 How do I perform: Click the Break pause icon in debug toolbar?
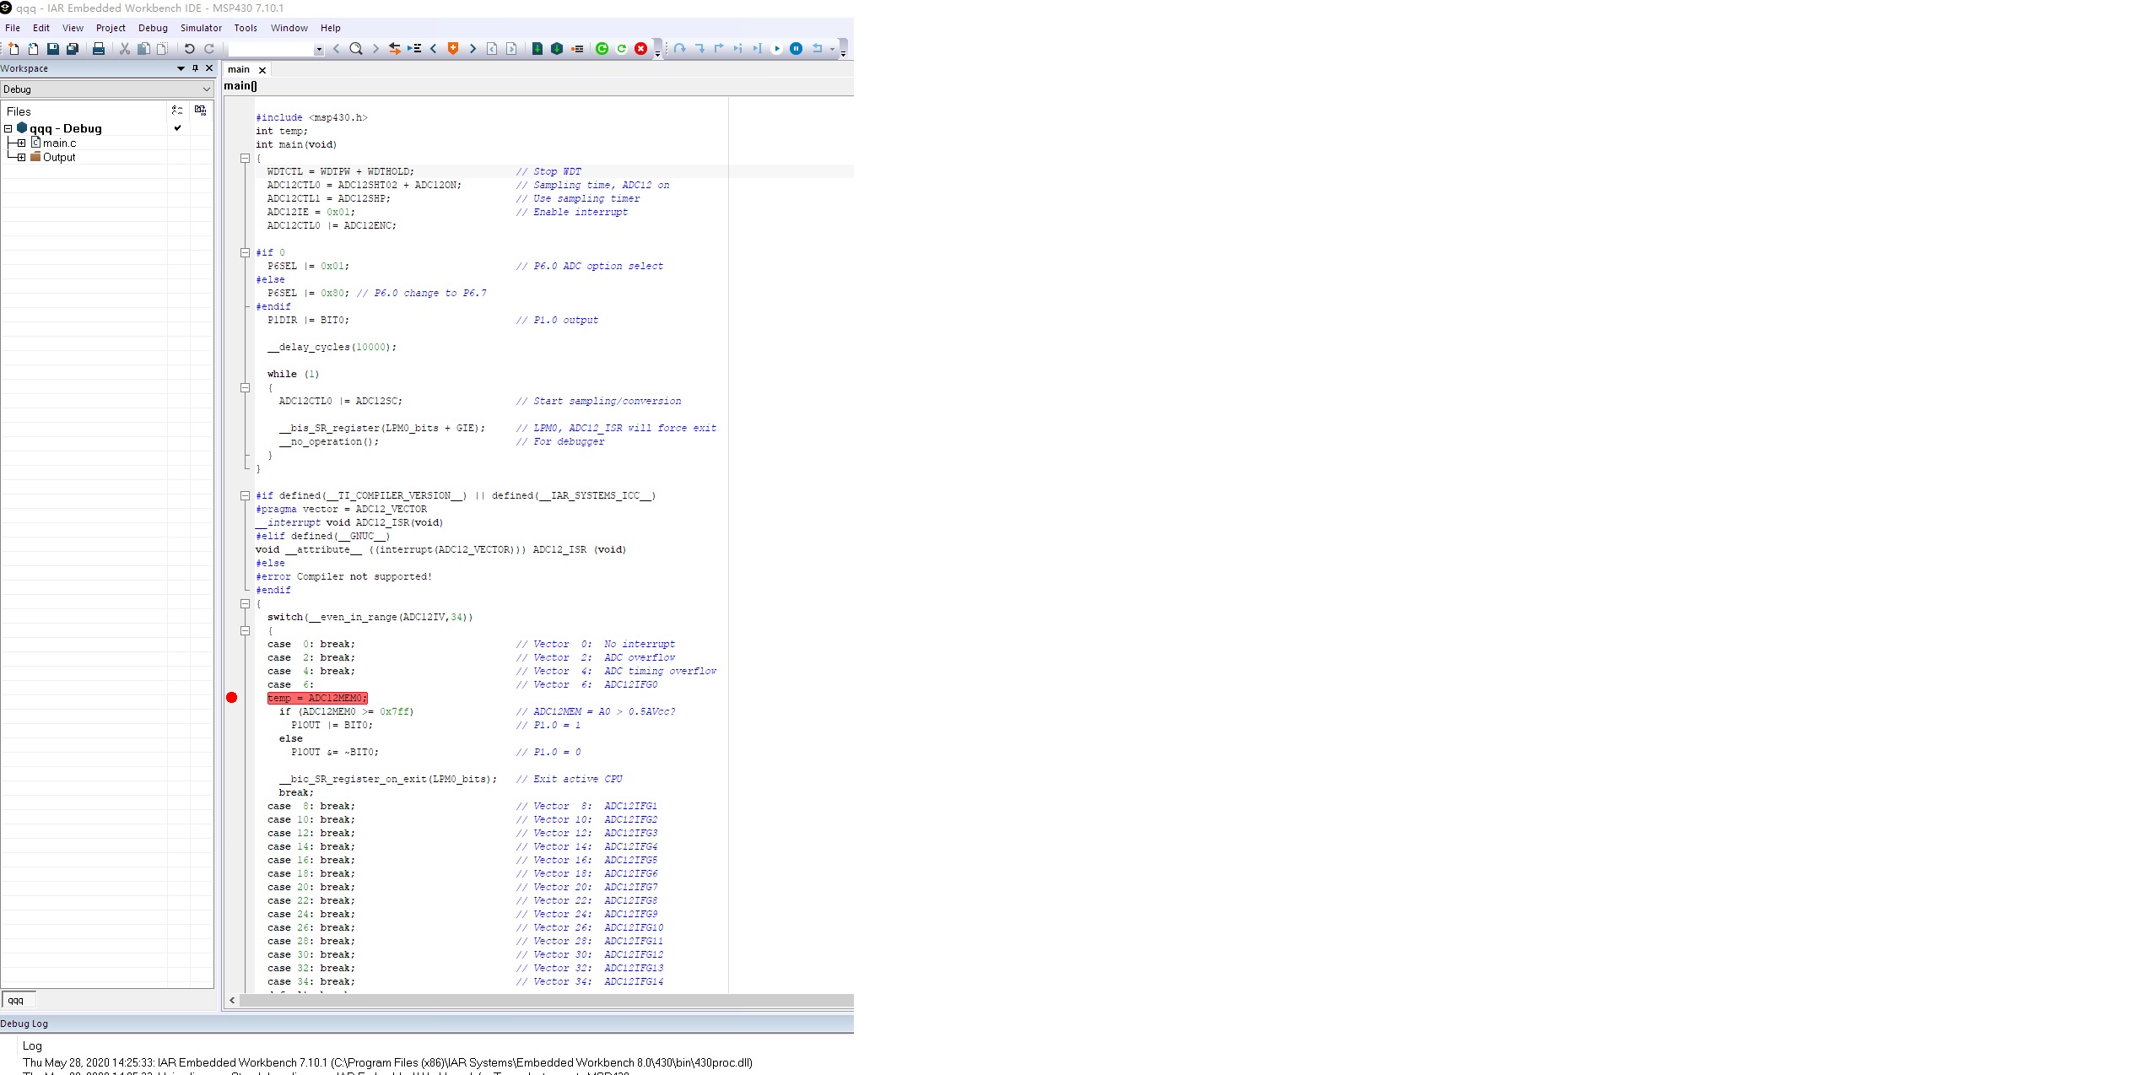point(796,49)
